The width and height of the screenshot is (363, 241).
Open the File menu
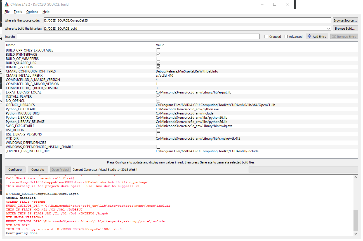pos(7,12)
